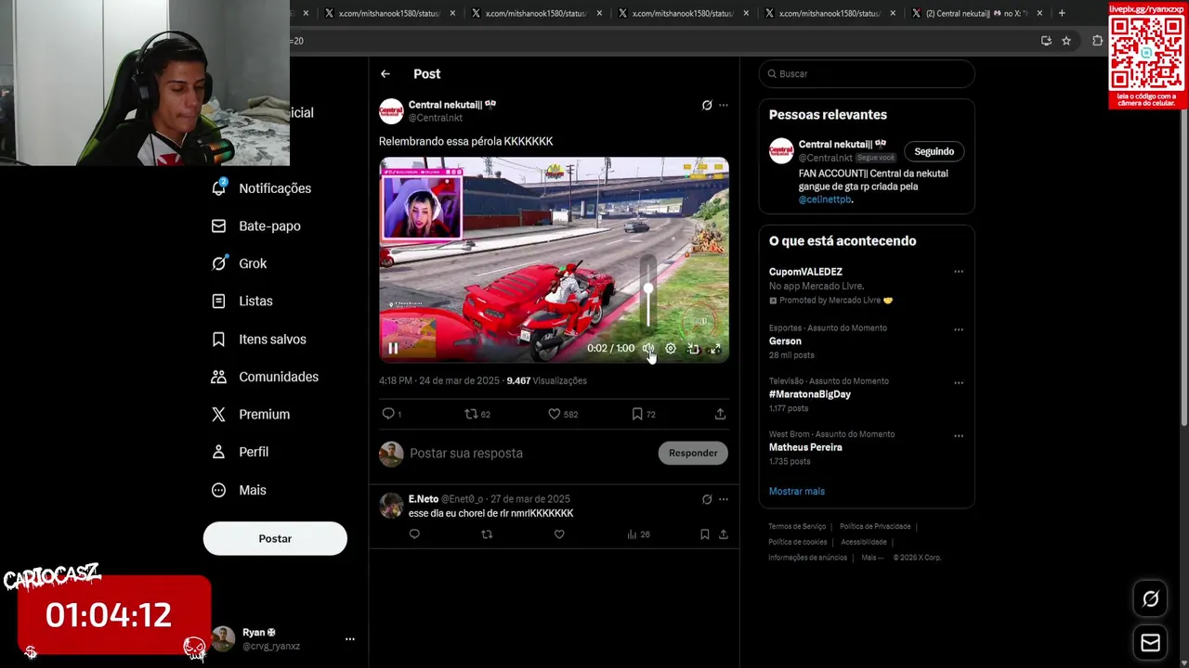This screenshot has width=1189, height=668.
Task: Open more options for CupomVALEDEZ trend
Action: pyautogui.click(x=959, y=272)
